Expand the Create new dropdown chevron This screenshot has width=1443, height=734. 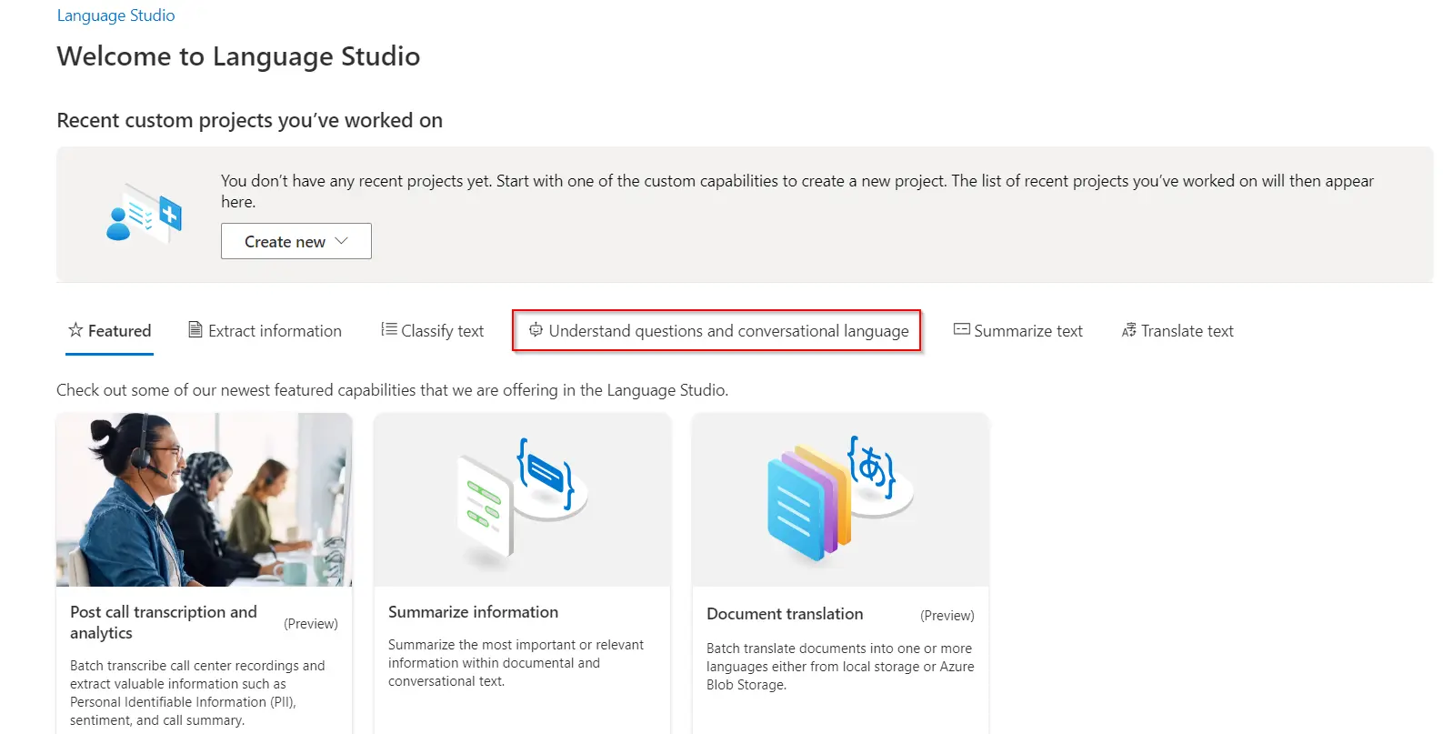[x=342, y=241]
